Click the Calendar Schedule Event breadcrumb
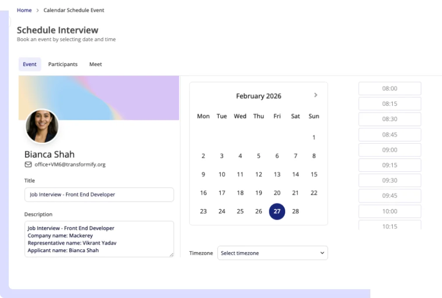Screen dimensions: 442x298 pos(74,10)
